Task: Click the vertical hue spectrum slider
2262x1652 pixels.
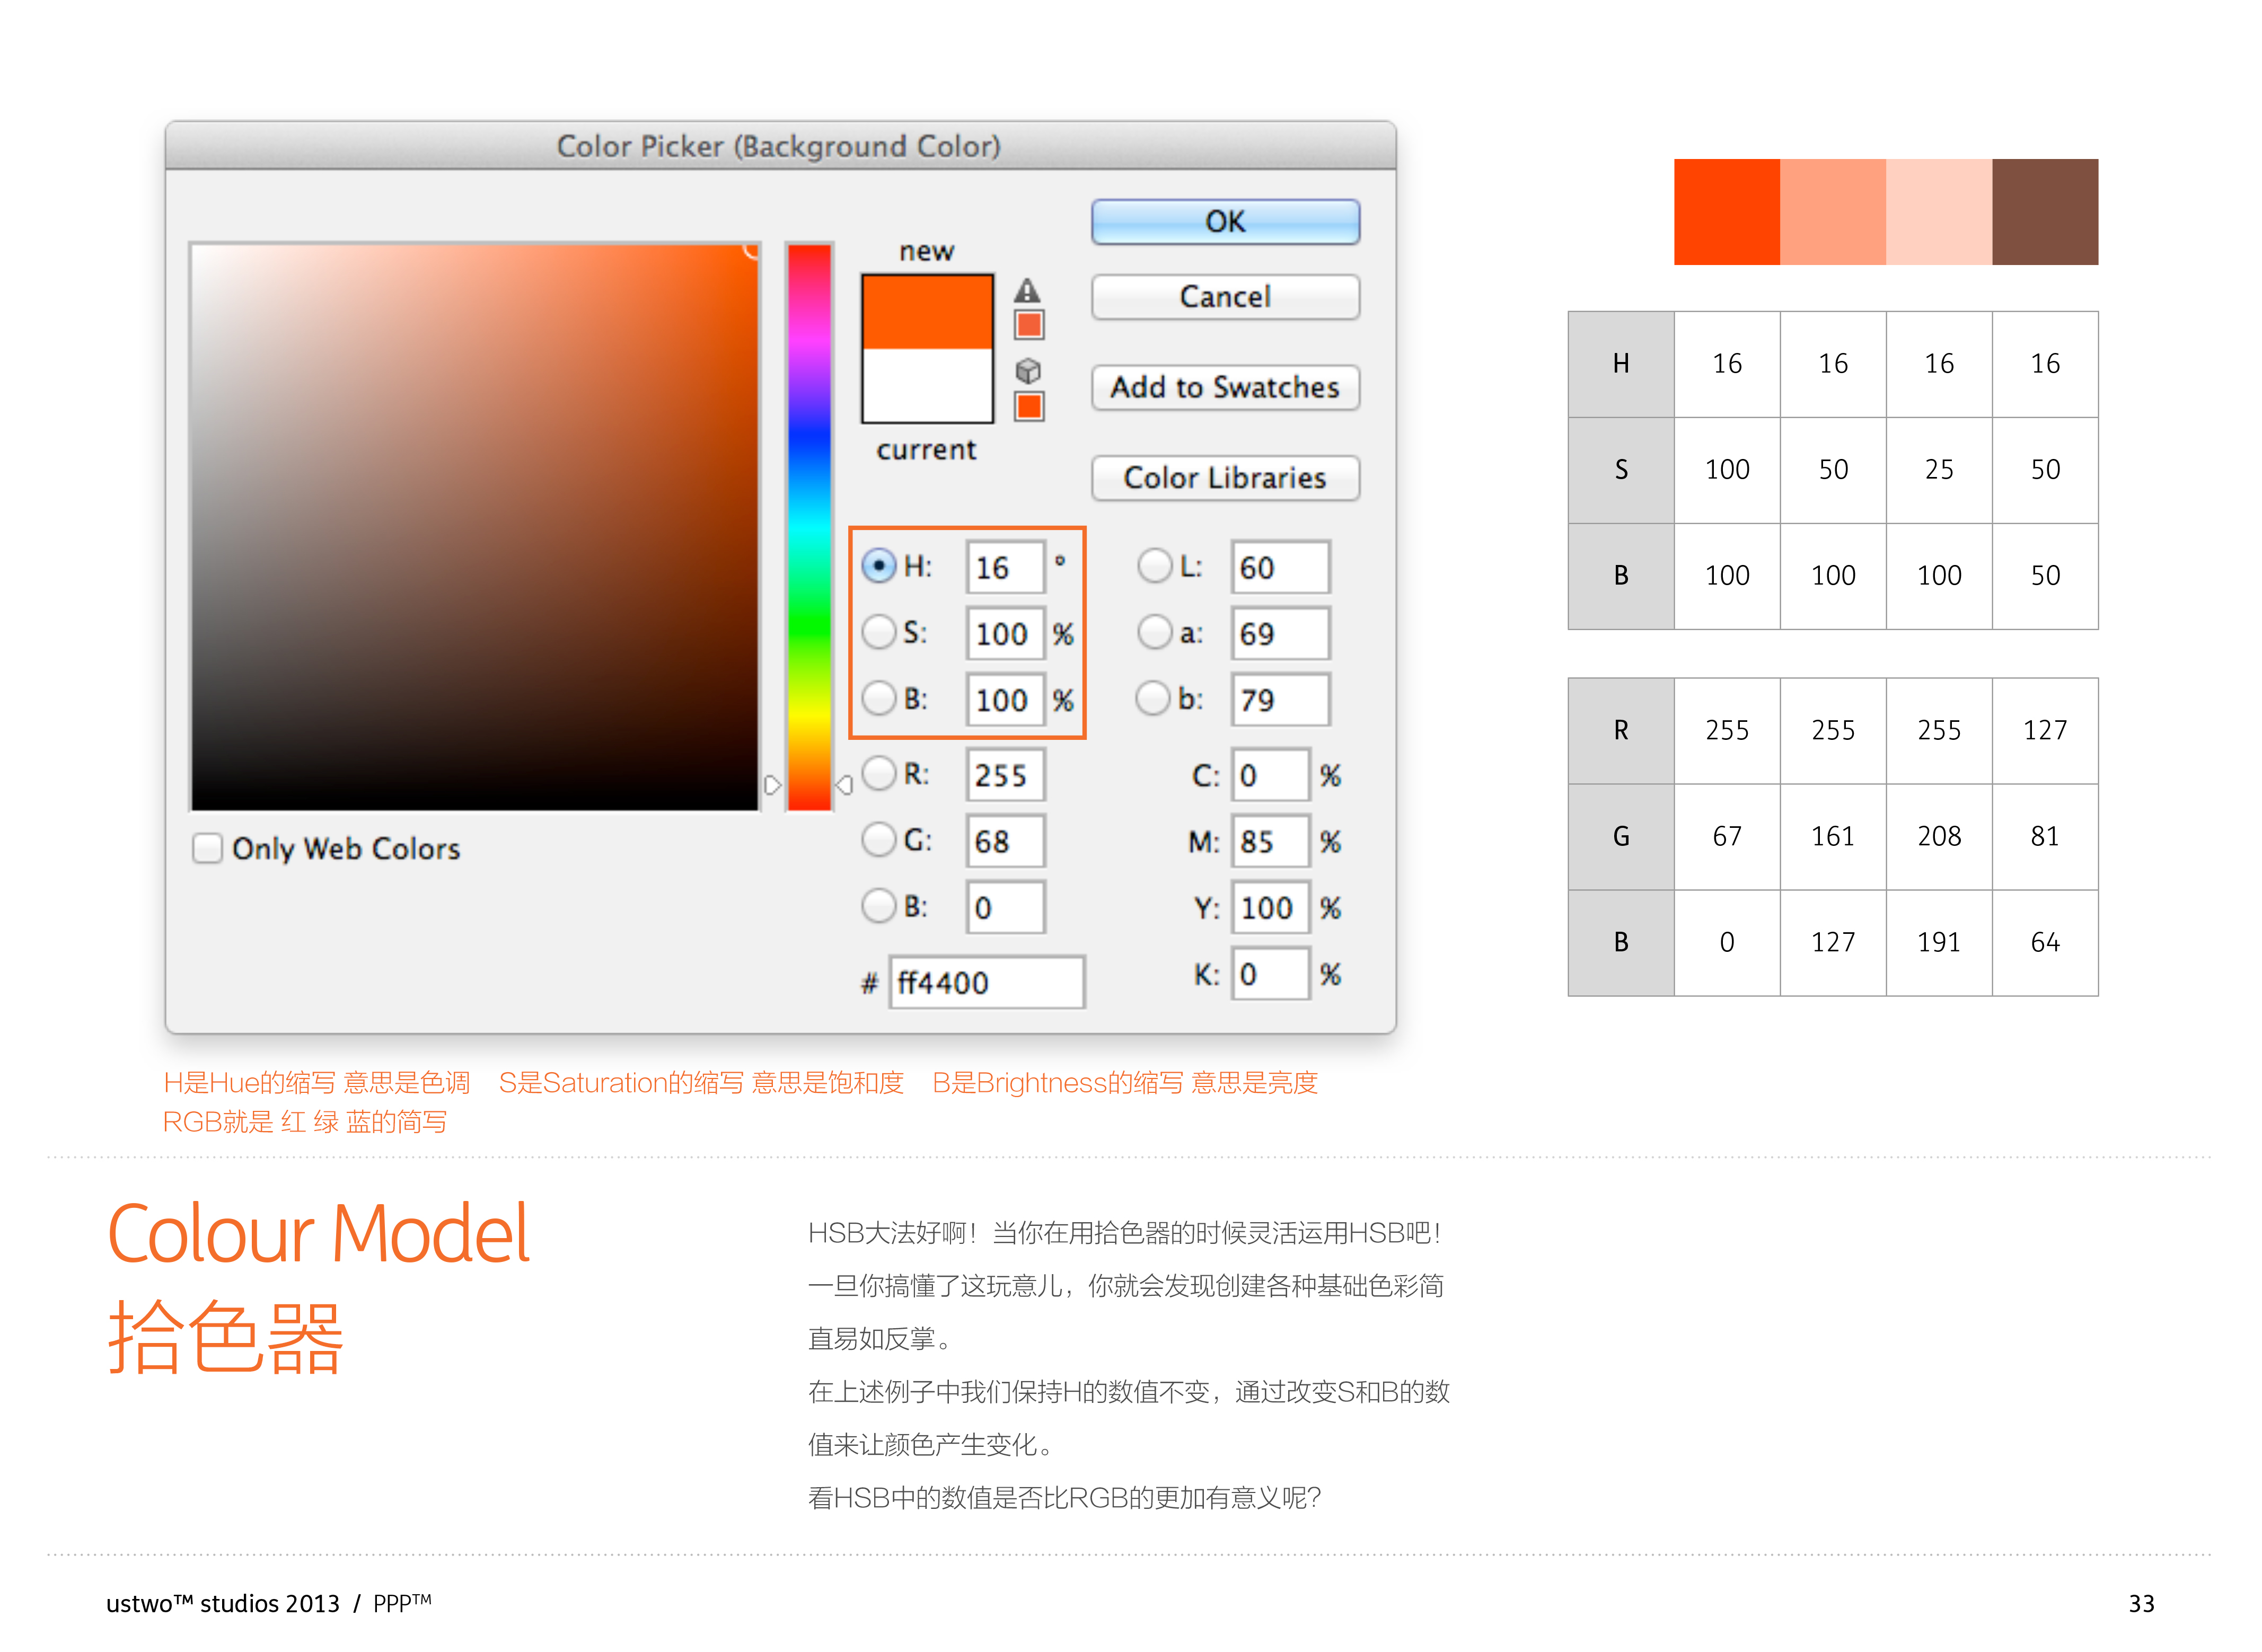Action: coord(809,526)
